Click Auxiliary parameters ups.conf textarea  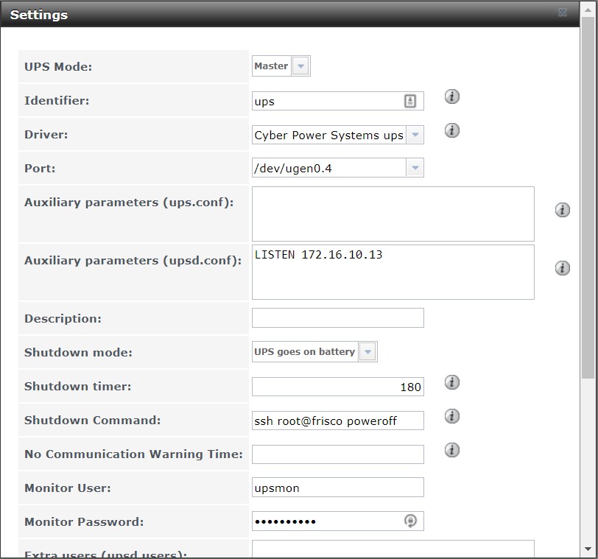coord(393,214)
